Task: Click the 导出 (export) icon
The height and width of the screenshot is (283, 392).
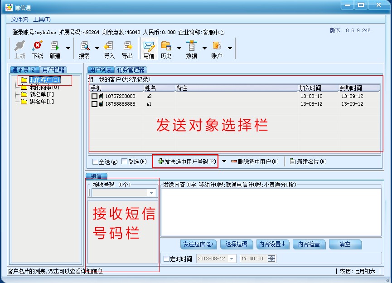Action: (x=127, y=46)
